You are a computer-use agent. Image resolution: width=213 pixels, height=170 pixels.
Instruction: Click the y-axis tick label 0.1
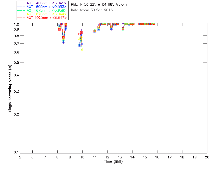pos(16,152)
